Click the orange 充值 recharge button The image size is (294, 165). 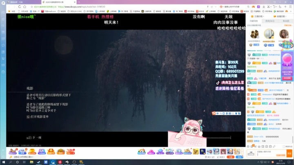(230, 157)
